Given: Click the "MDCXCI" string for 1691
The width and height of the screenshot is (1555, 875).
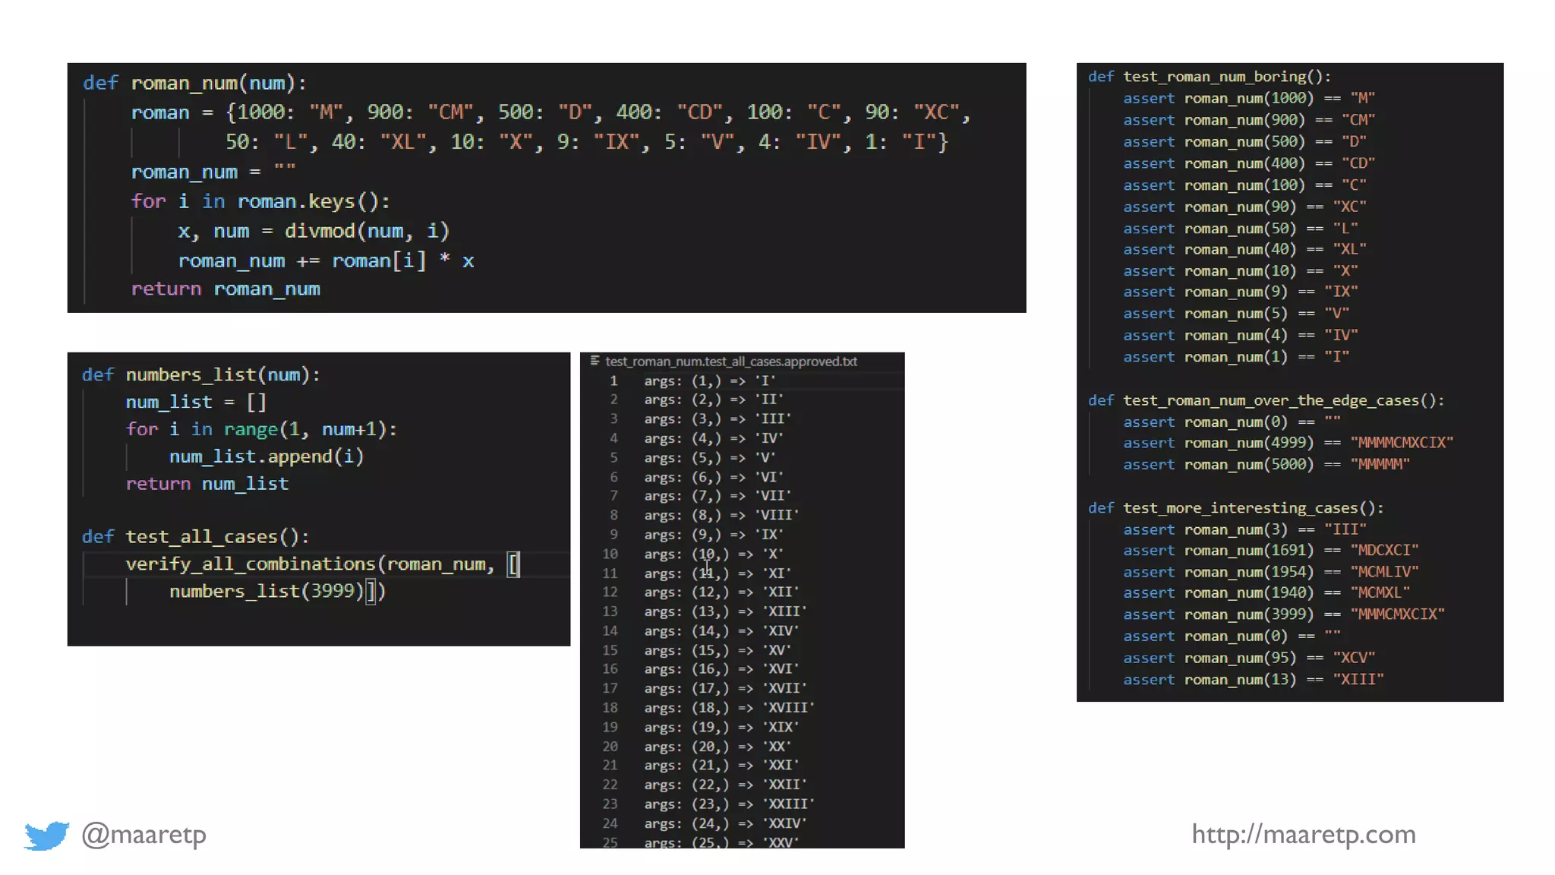Looking at the screenshot, I should 1384,550.
